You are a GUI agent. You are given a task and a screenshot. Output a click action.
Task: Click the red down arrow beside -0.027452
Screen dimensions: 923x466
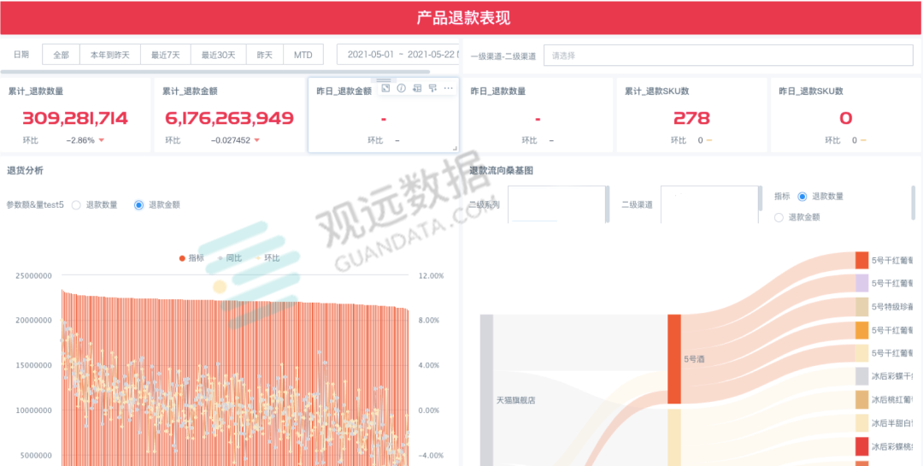point(256,140)
